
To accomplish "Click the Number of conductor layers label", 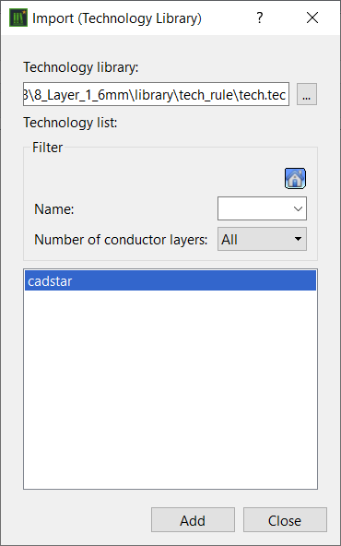I will coord(121,240).
